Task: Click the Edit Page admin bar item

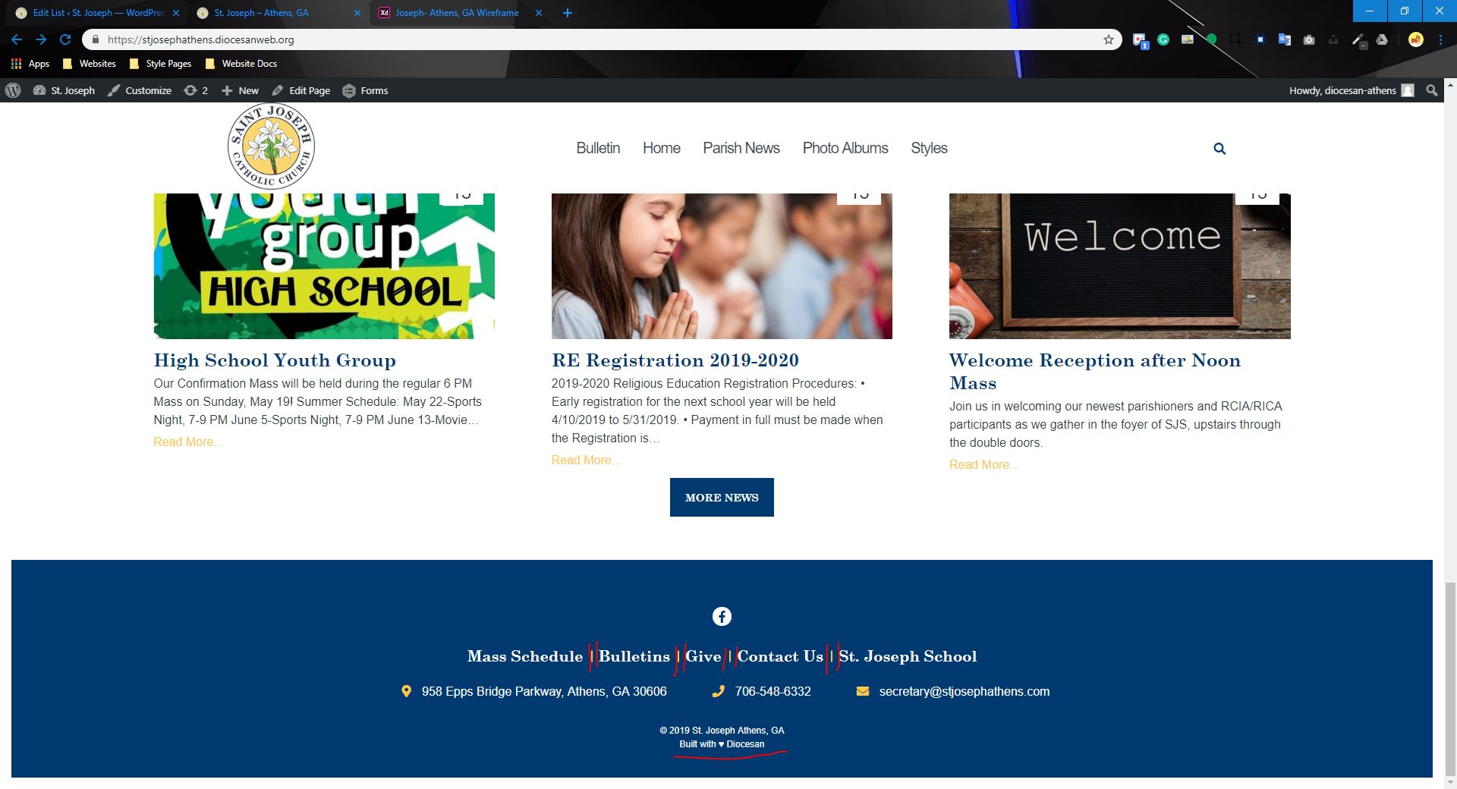Action: [301, 90]
